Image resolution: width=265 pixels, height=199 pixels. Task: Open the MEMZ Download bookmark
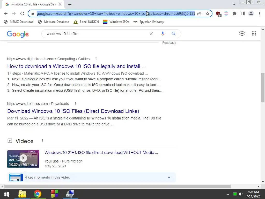(x=19, y=22)
